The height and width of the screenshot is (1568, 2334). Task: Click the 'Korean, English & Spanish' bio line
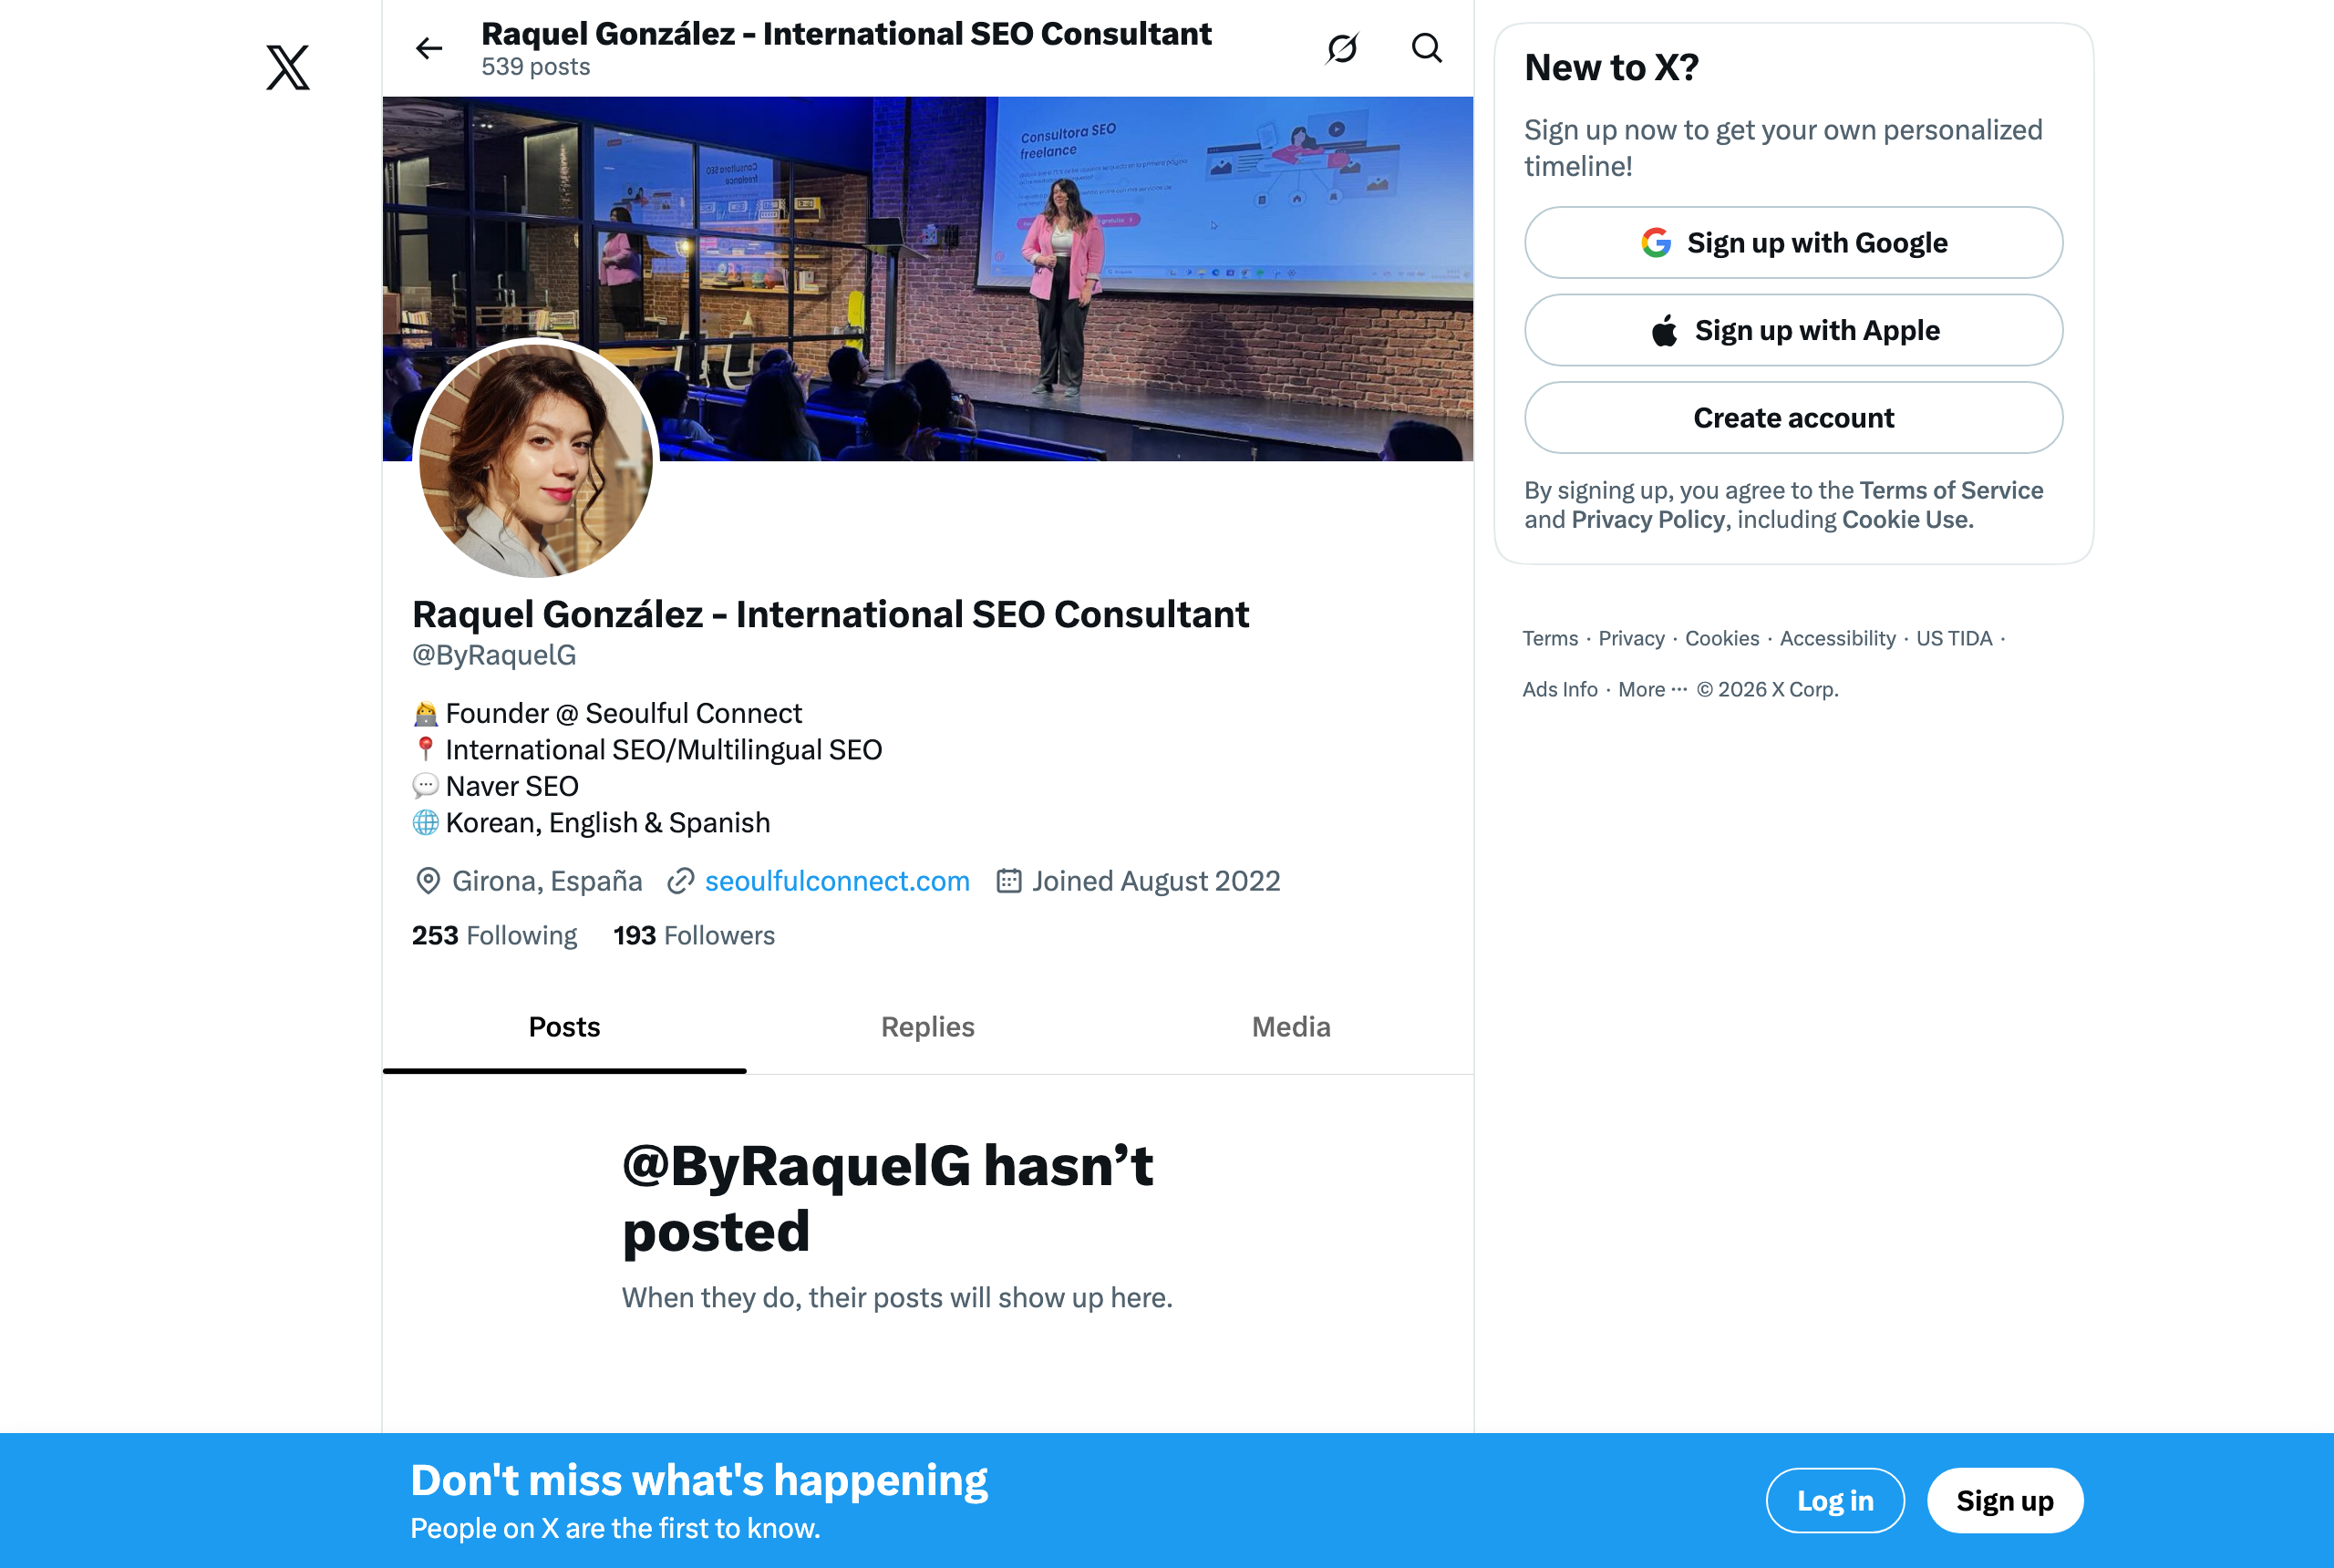(608, 822)
